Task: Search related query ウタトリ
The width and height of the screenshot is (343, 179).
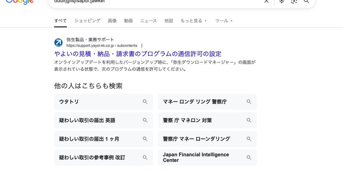Action: coord(103,102)
